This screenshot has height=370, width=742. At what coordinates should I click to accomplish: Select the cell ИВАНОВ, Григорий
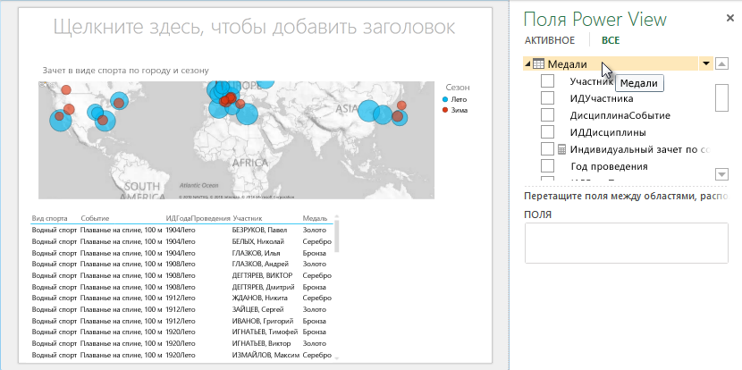(263, 321)
